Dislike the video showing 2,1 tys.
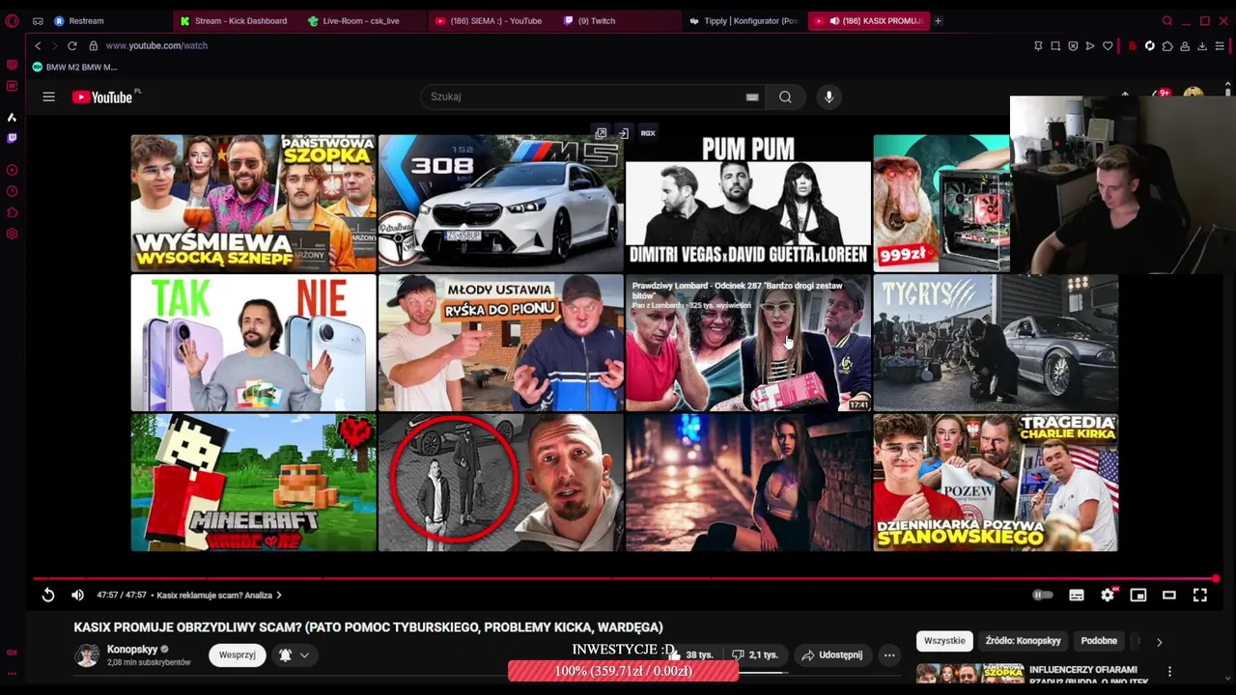The width and height of the screenshot is (1236, 695). point(755,654)
